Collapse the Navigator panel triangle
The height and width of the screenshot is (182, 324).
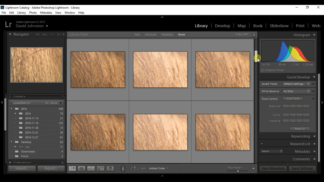point(10,34)
